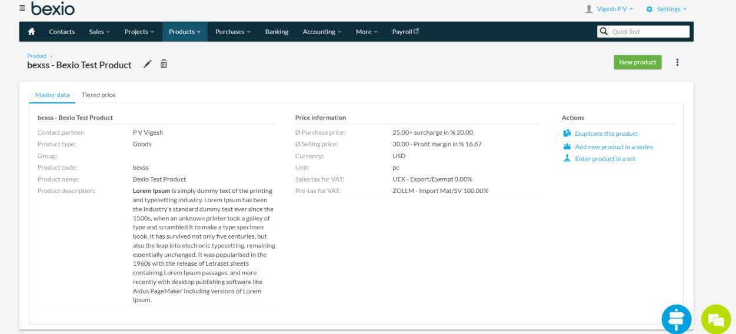Click Duplicate this product link
The width and height of the screenshot is (736, 334).
point(606,133)
